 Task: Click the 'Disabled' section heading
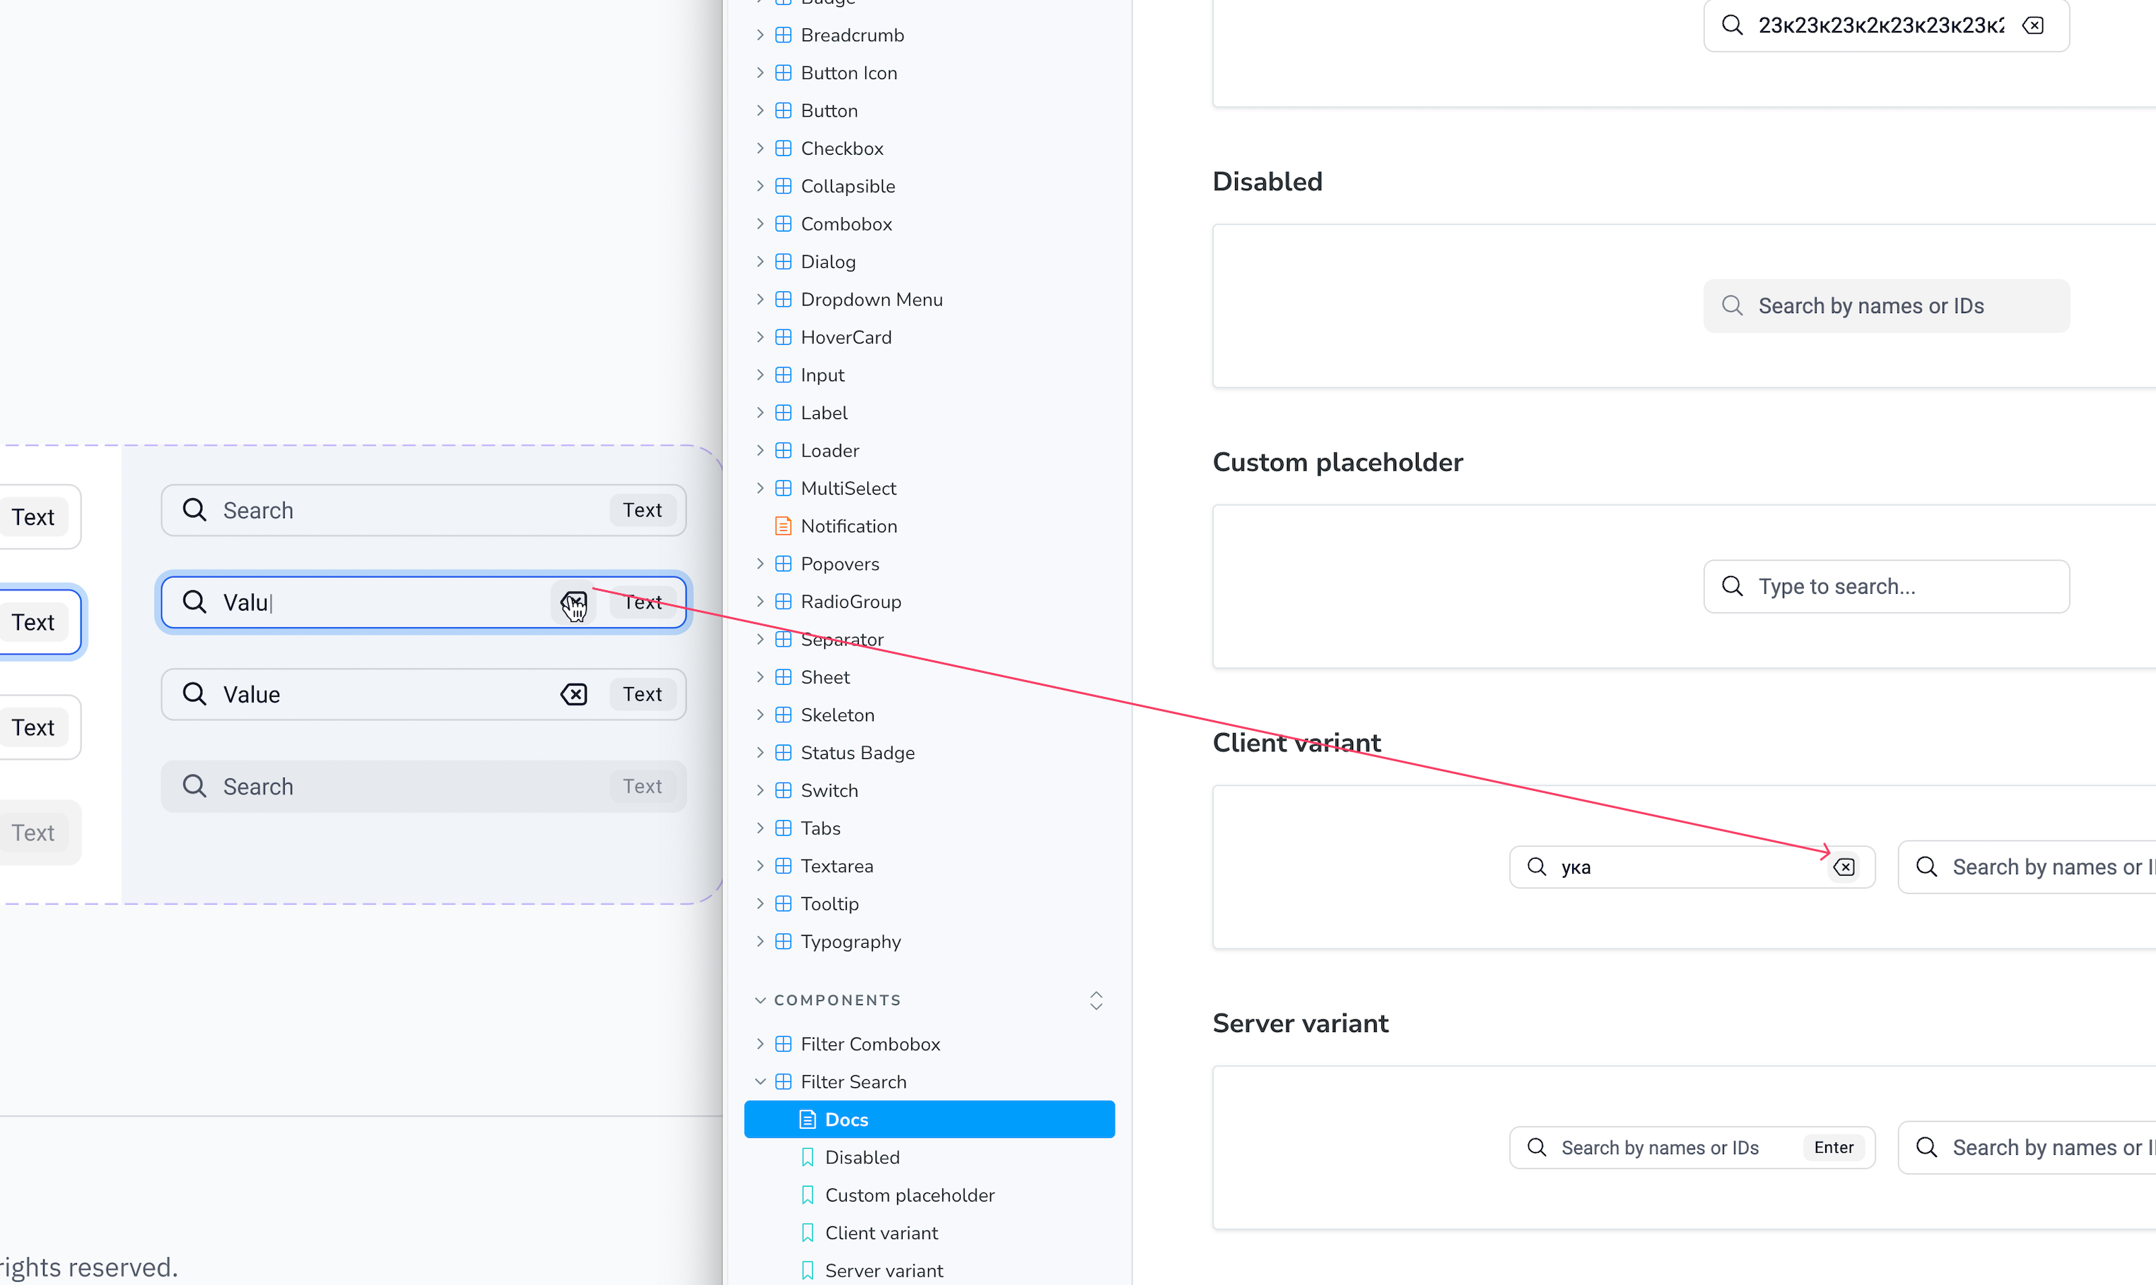1267,182
